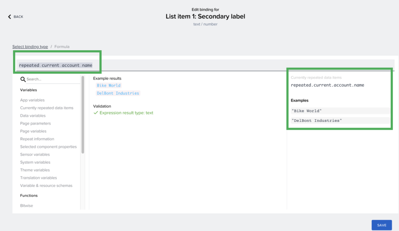Click the Select binding type breadcrumb link
Image resolution: width=399 pixels, height=231 pixels.
click(x=30, y=47)
